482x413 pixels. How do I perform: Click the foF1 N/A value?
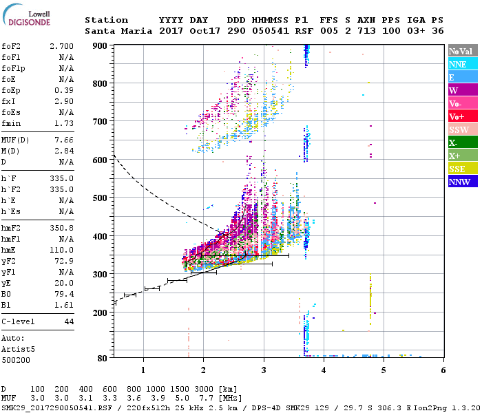[66, 57]
